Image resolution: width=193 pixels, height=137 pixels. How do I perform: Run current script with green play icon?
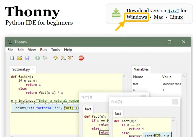pyautogui.click(x=37, y=58)
